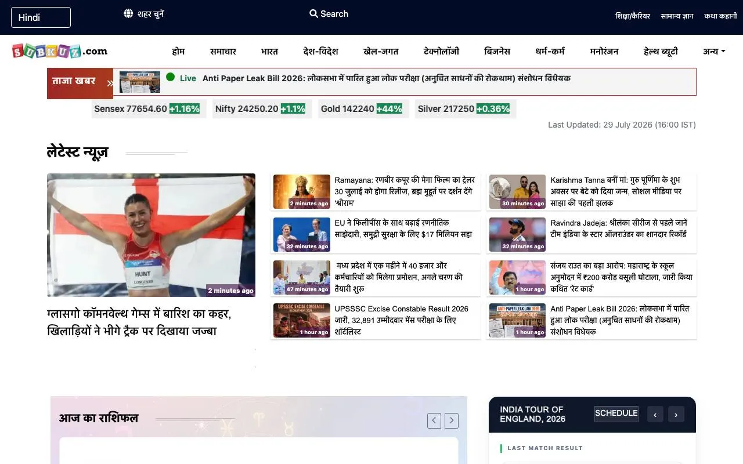Read the ग्लासगो कॉमनवेल्थ गेम्स headline story

tap(139, 322)
